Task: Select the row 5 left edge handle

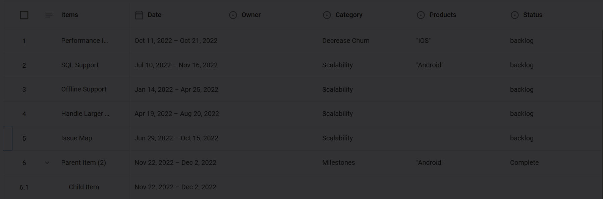Action: [x=8, y=138]
